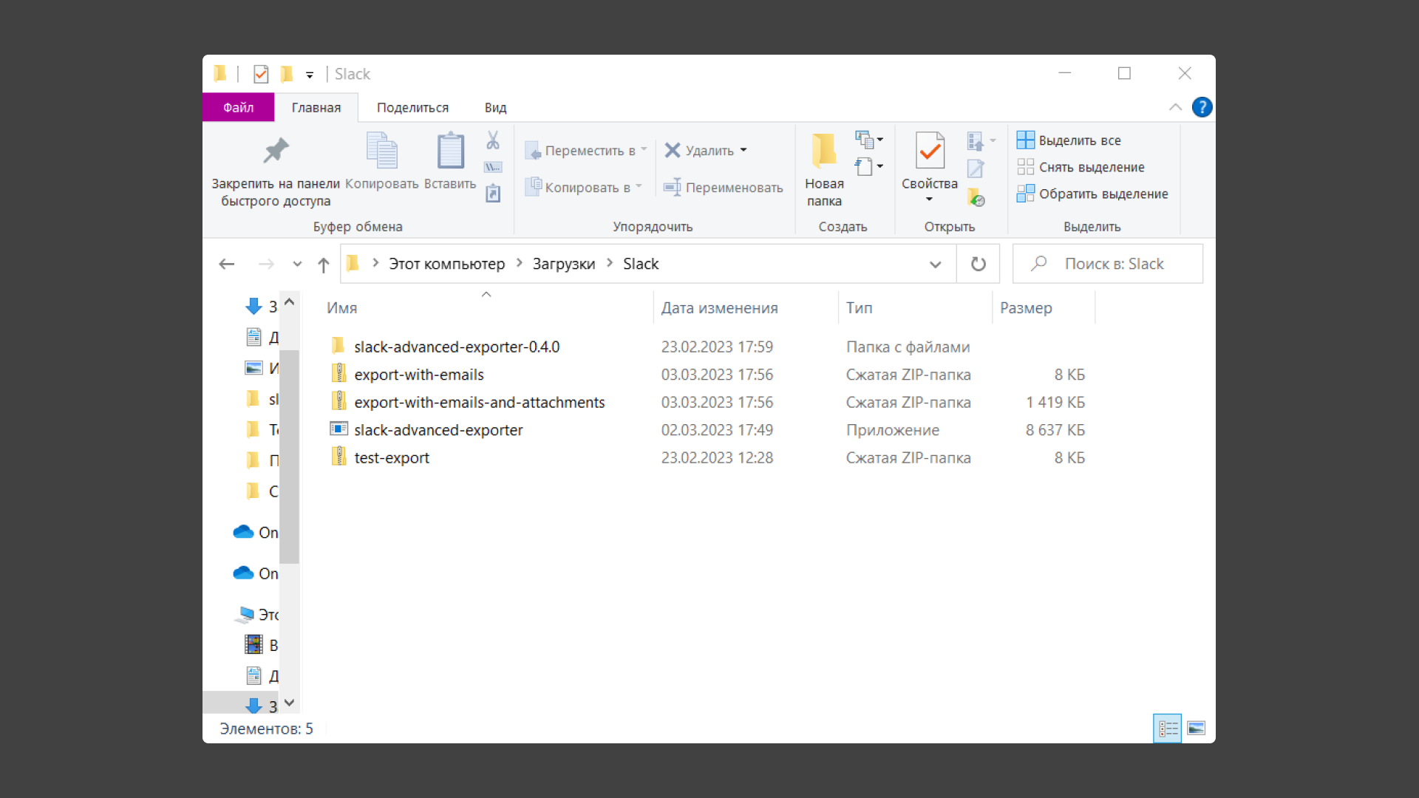Open Properties via the checkmark icon
1419x798 pixels.
pos(930,151)
